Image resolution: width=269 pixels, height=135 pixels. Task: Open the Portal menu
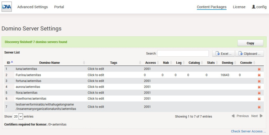pyautogui.click(x=59, y=7)
